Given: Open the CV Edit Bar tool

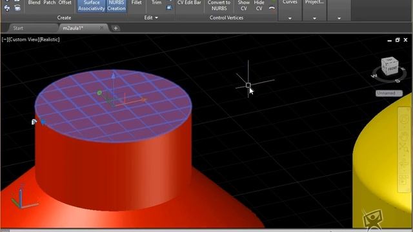Looking at the screenshot, I should 189,3.
